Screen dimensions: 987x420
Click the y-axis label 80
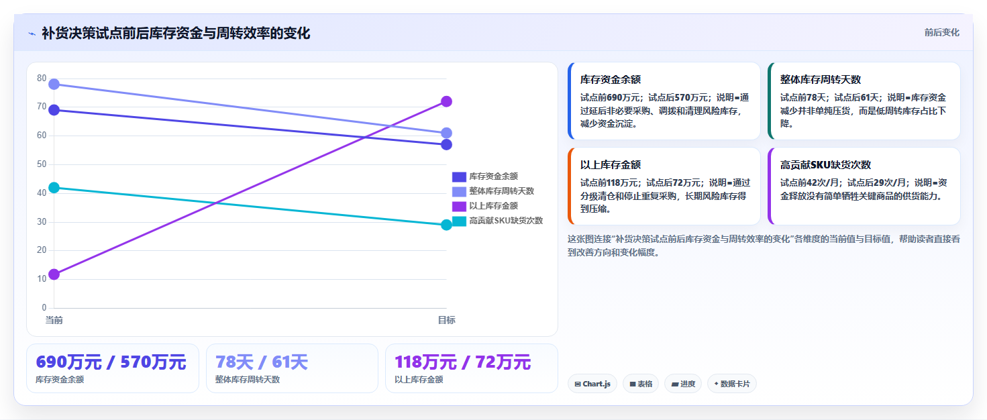click(x=42, y=78)
